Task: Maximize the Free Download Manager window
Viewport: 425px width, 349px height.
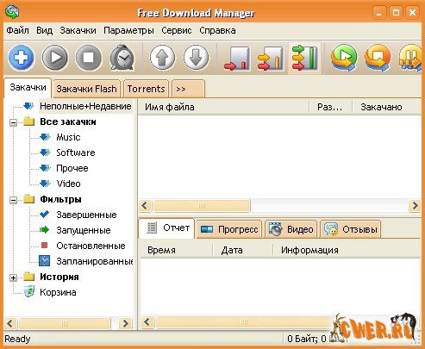Action: click(x=396, y=13)
